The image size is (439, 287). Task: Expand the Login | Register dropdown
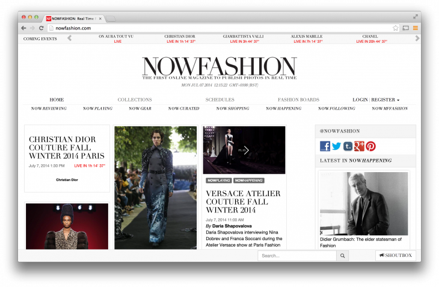tap(376, 100)
